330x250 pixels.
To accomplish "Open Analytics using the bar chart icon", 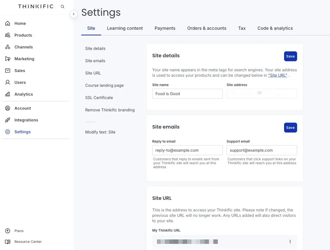I will click(x=8, y=94).
